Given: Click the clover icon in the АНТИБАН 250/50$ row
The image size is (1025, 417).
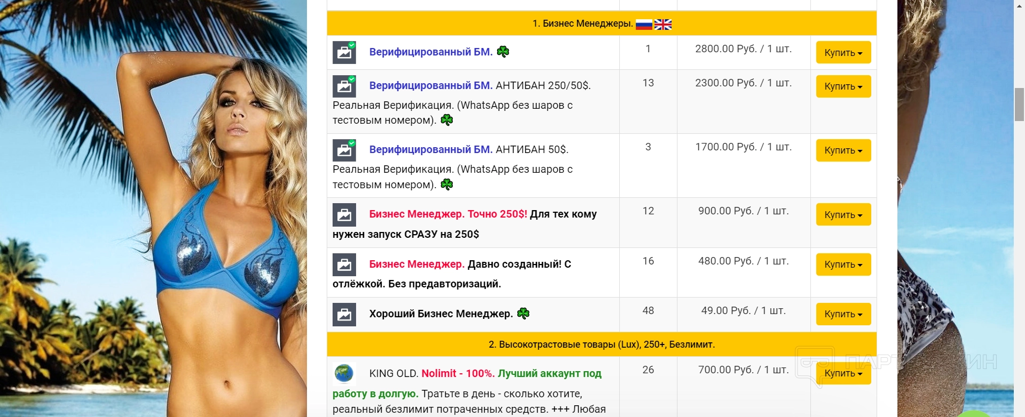Looking at the screenshot, I should click(x=447, y=120).
